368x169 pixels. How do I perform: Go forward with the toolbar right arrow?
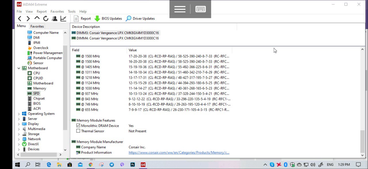pos(28,19)
